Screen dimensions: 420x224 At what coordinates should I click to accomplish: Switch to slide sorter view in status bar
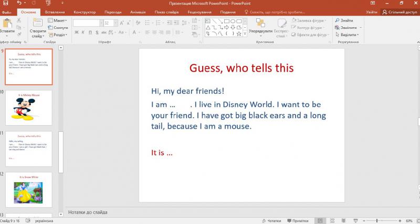coord(332,221)
